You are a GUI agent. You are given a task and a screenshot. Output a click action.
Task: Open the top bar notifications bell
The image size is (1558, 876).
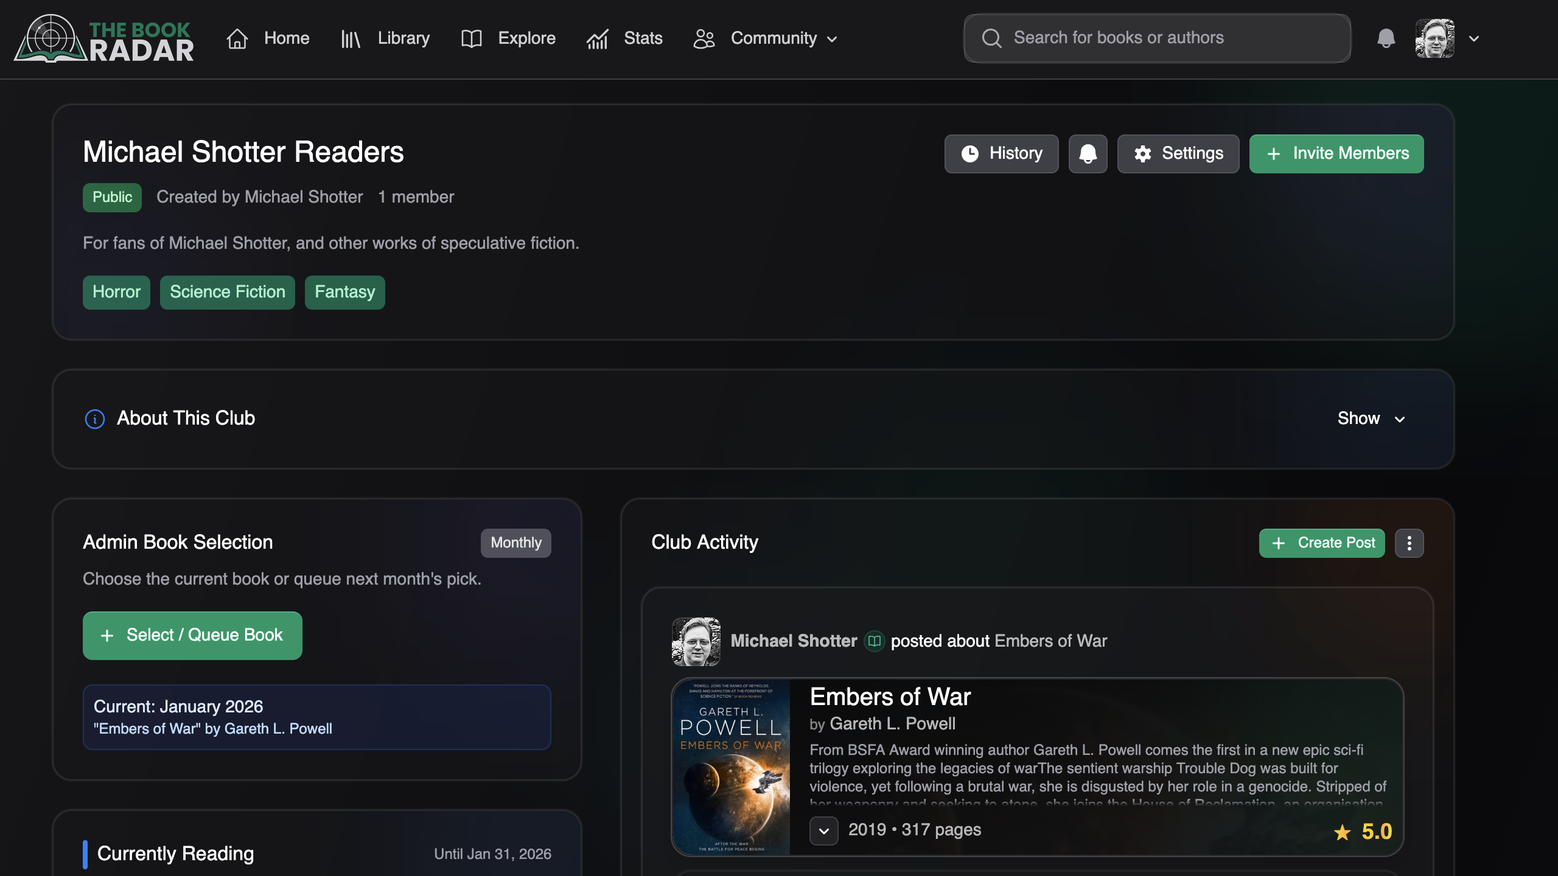tap(1386, 38)
